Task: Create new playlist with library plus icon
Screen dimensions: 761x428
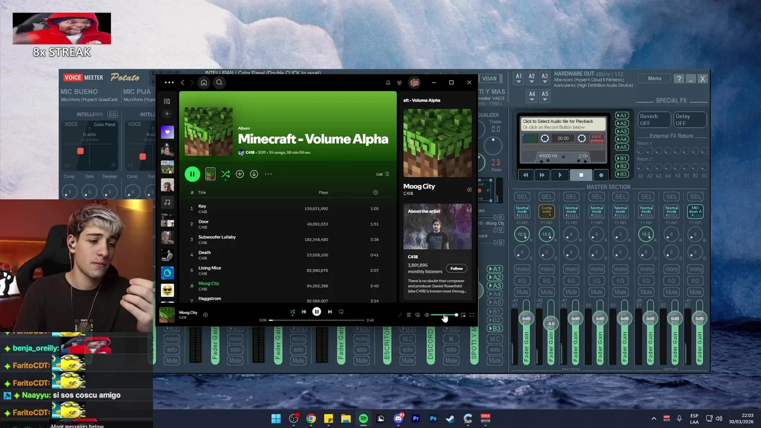Action: (167, 114)
